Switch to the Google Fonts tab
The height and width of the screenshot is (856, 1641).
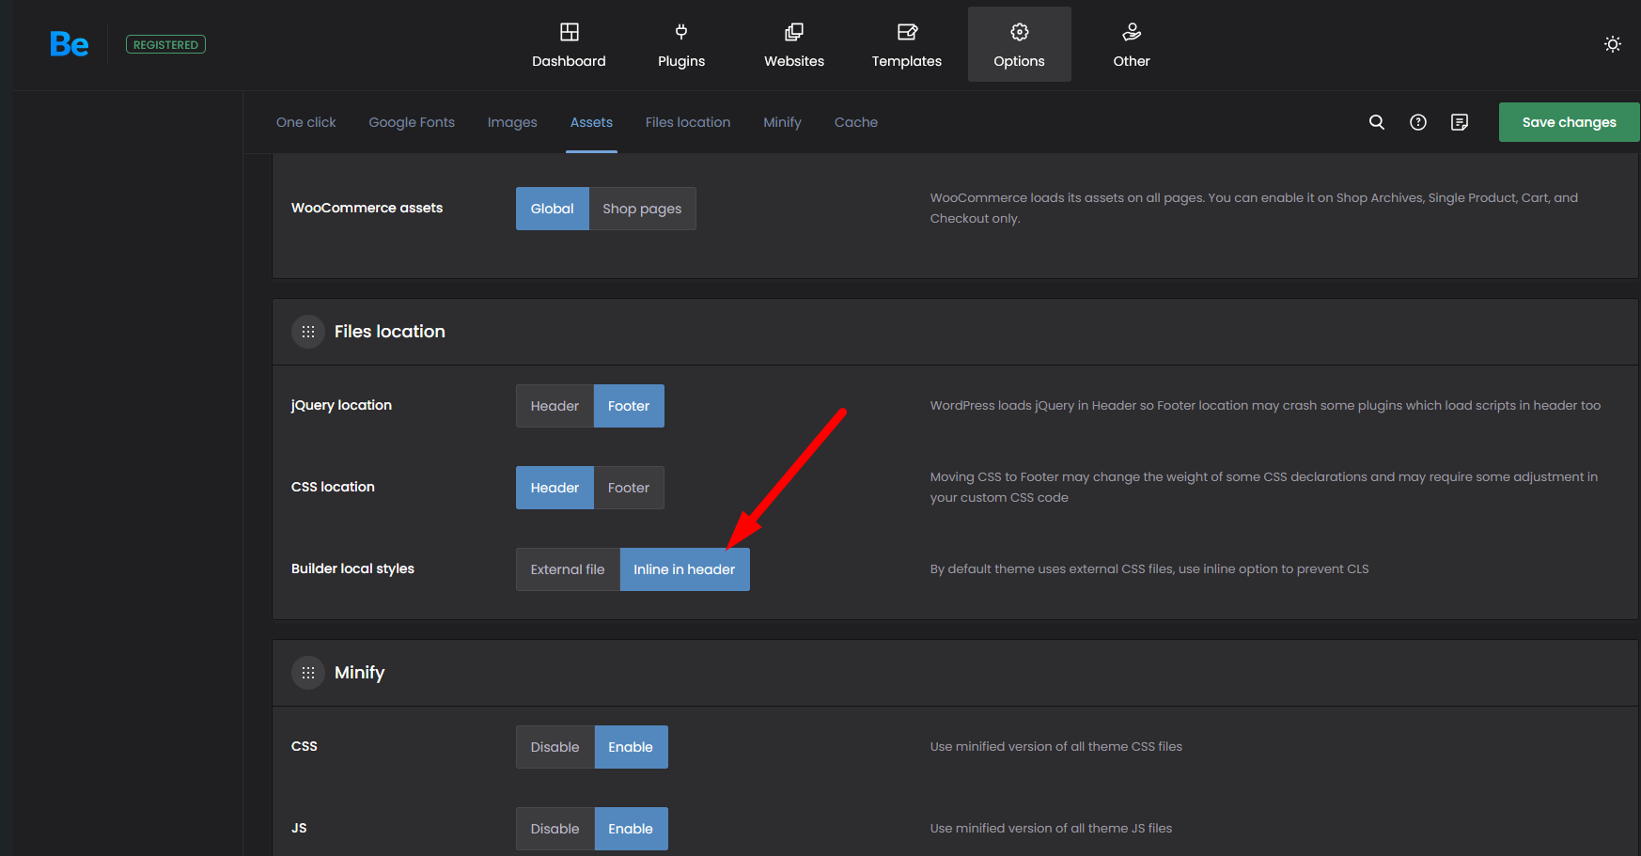click(x=412, y=122)
